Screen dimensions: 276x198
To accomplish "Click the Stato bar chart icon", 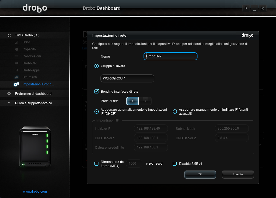I will point(17,42).
